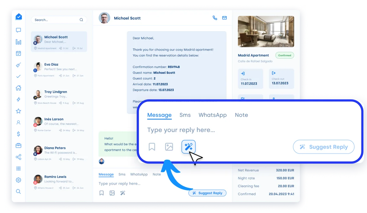Viewport: 367px width, 213px height.
Task: Click the Cleaning fee 20.00 EUR value
Action: [286, 186]
